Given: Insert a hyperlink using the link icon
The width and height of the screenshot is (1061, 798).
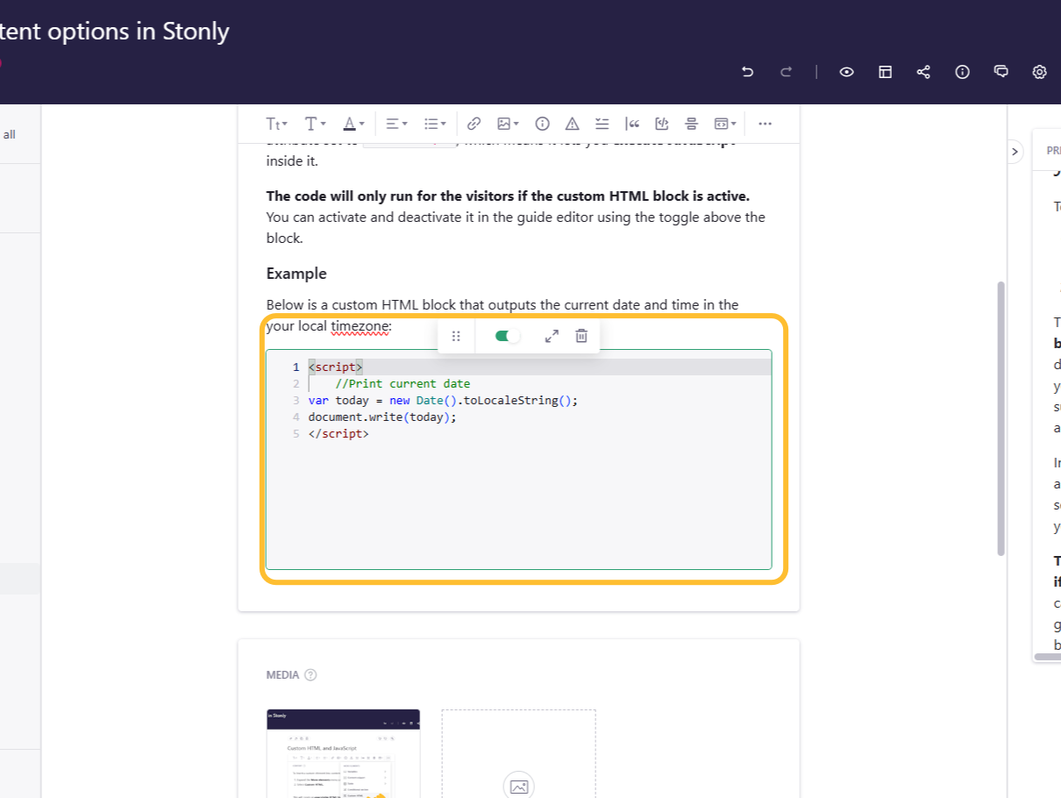Looking at the screenshot, I should 474,124.
